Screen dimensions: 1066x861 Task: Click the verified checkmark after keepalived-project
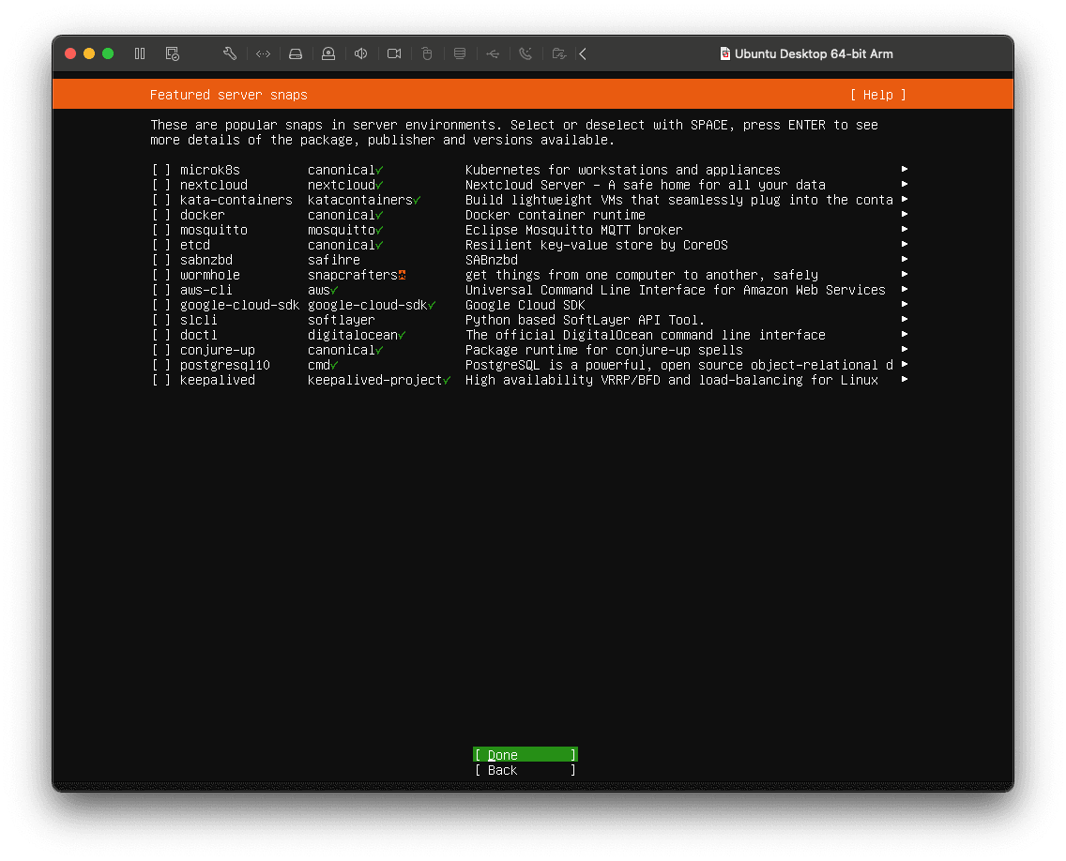447,381
